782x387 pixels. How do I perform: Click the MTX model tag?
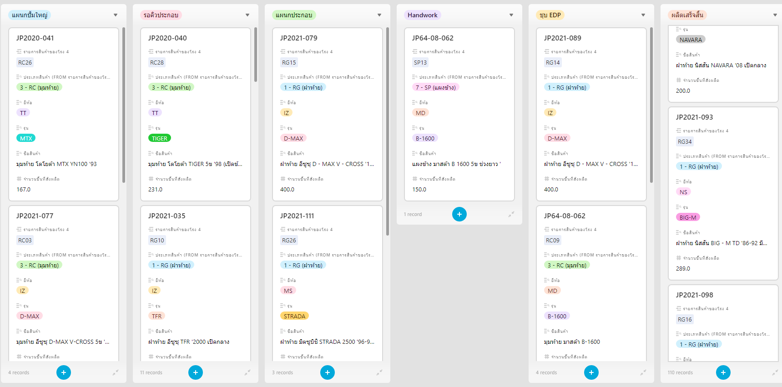pyautogui.click(x=26, y=138)
